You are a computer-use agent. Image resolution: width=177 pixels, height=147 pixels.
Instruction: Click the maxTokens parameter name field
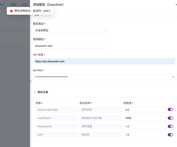[57, 118]
